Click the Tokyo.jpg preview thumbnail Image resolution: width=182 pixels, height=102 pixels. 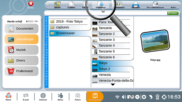tap(155, 41)
